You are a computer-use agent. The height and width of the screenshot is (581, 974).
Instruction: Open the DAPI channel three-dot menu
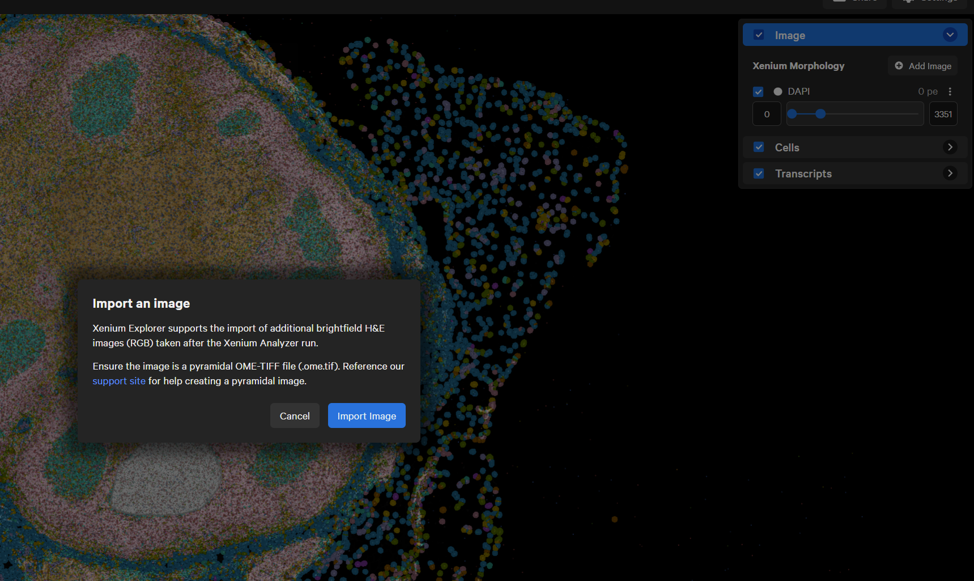(950, 92)
